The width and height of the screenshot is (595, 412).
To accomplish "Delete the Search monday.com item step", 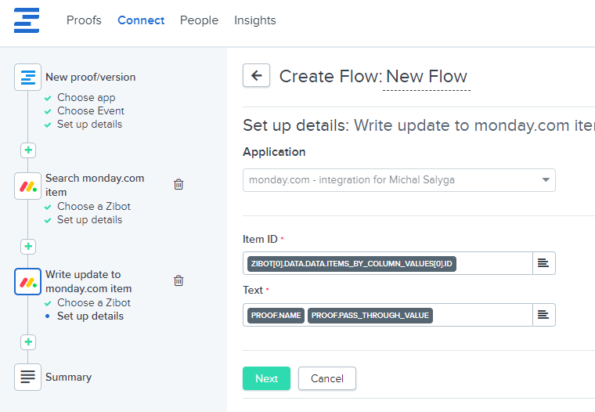I will [x=178, y=184].
